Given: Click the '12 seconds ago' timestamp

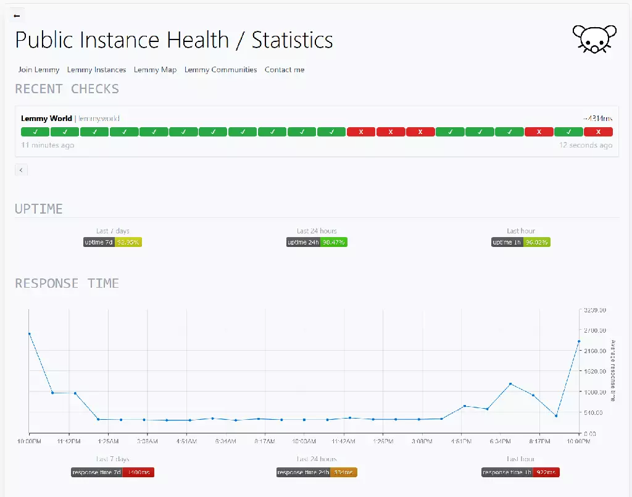Looking at the screenshot, I should [x=586, y=145].
